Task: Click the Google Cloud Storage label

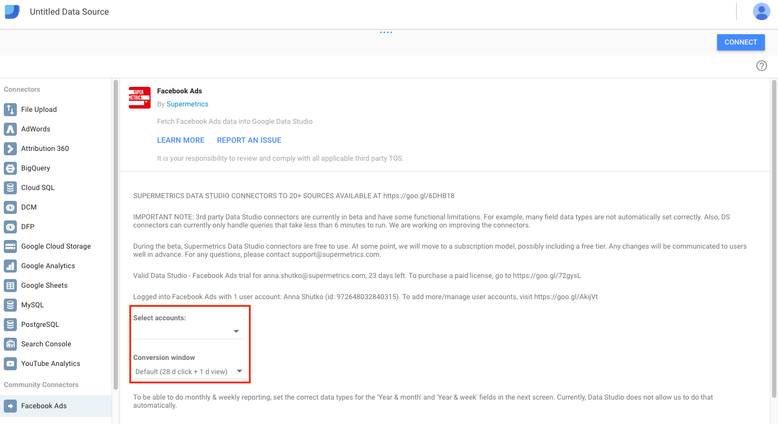Action: (x=56, y=246)
